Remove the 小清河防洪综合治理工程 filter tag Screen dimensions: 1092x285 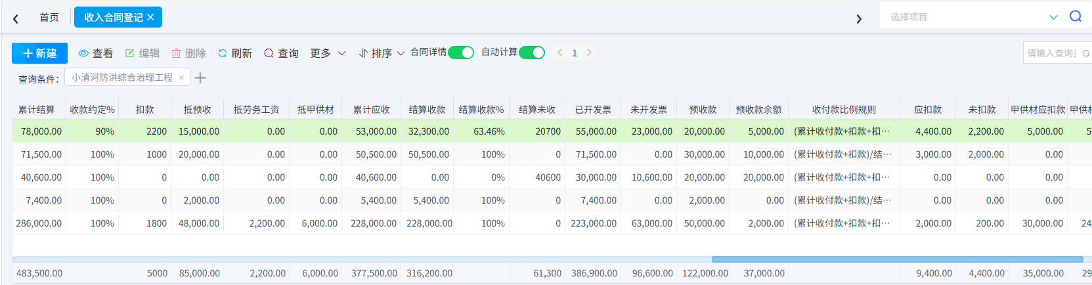(x=182, y=77)
